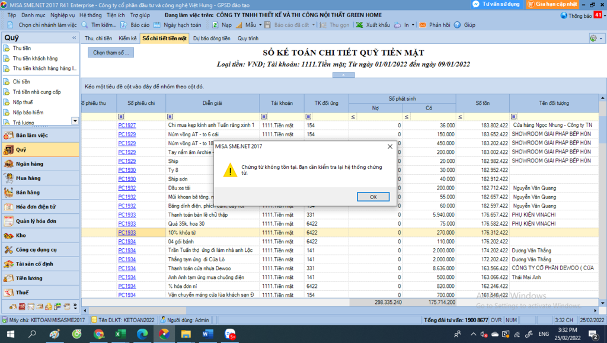Collapse the Quỹ side panel

[74, 38]
